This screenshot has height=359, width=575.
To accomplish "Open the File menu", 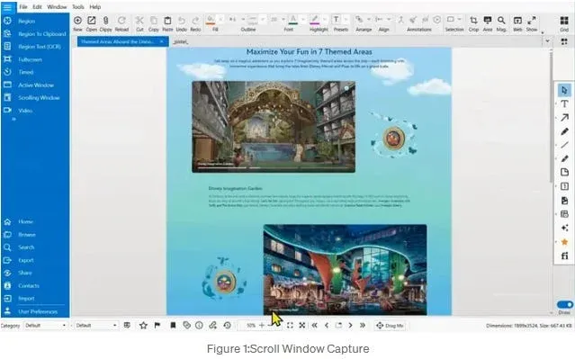I will coord(23,7).
